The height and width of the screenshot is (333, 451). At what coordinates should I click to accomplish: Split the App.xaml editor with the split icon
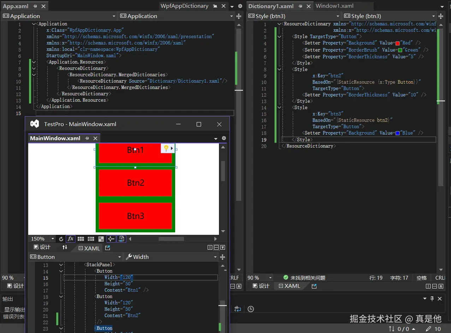click(239, 16)
